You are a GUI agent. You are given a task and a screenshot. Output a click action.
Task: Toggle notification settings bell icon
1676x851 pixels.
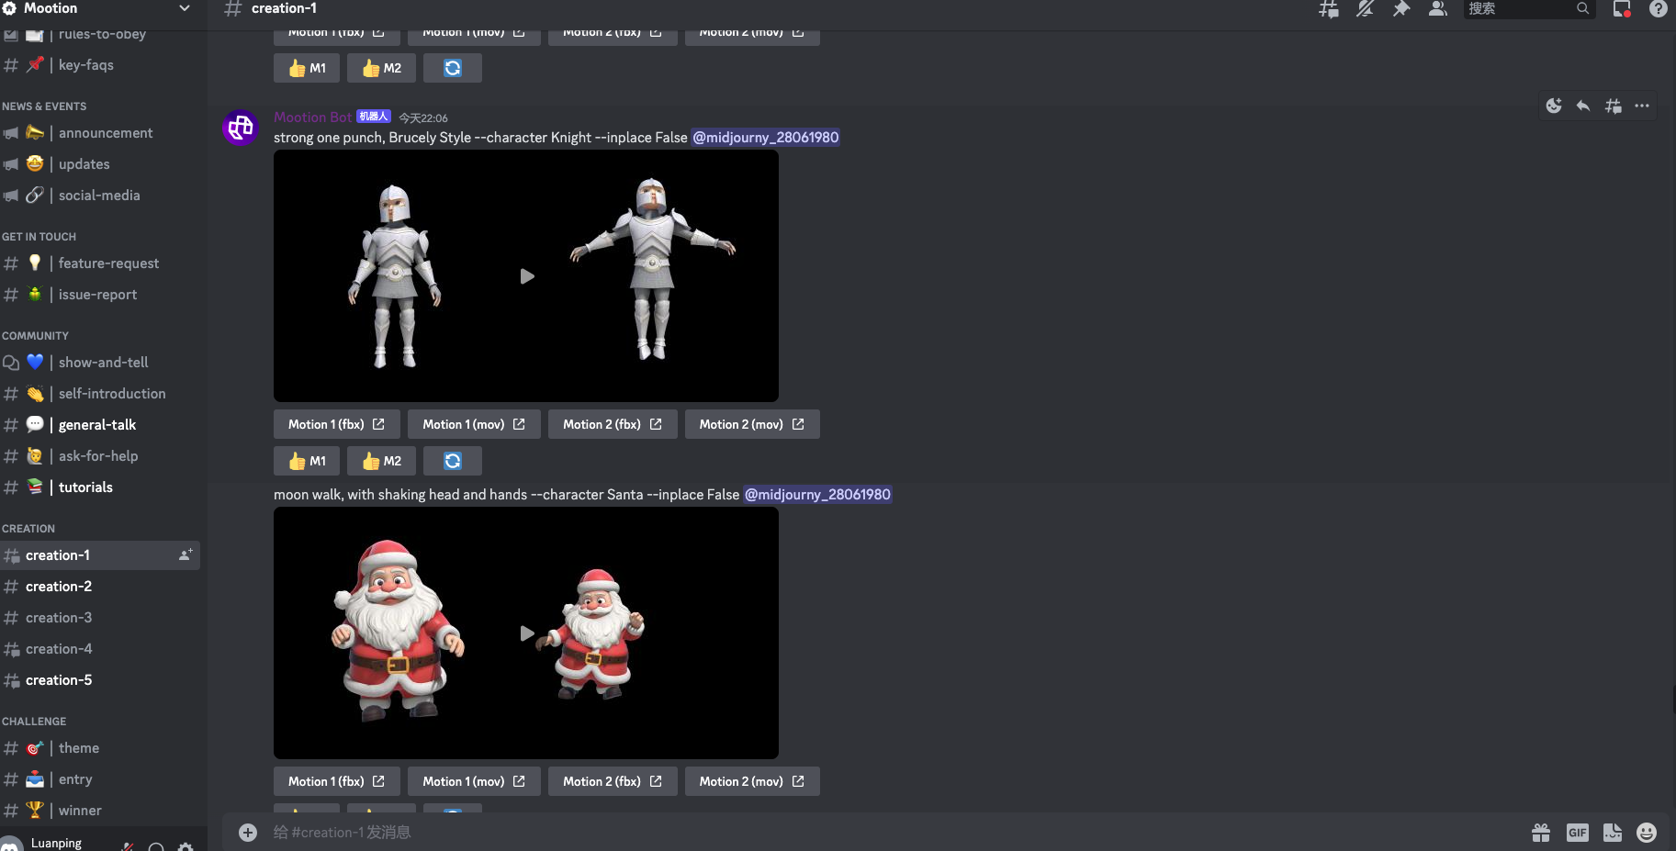1365,9
